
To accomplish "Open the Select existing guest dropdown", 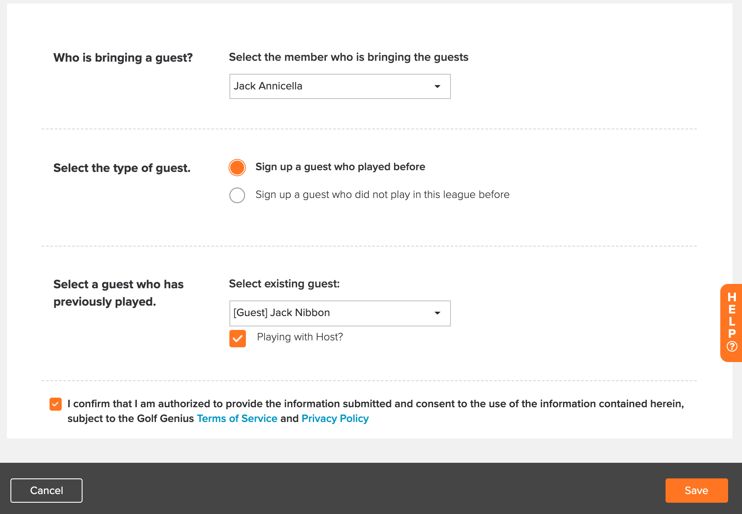I will pyautogui.click(x=340, y=313).
